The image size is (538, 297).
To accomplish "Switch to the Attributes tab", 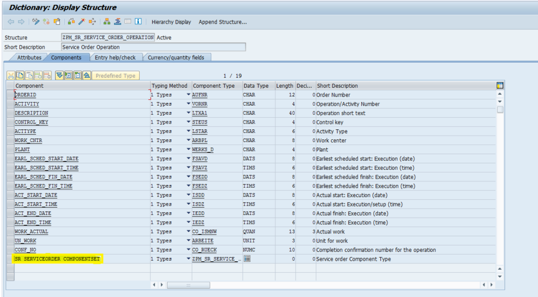I will click(x=29, y=57).
